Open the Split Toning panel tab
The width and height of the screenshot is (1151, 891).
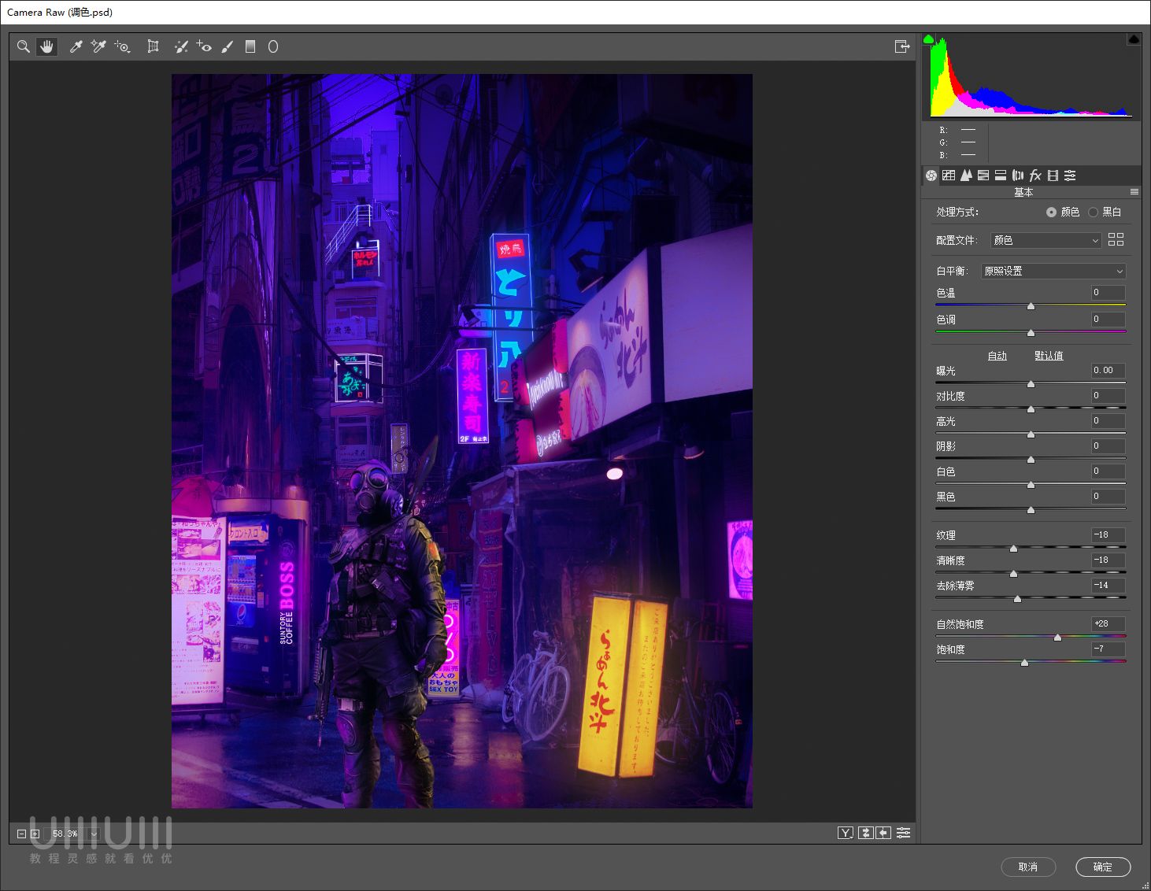[1001, 176]
